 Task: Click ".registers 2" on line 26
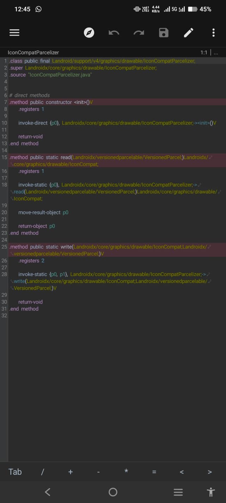[x=31, y=261]
